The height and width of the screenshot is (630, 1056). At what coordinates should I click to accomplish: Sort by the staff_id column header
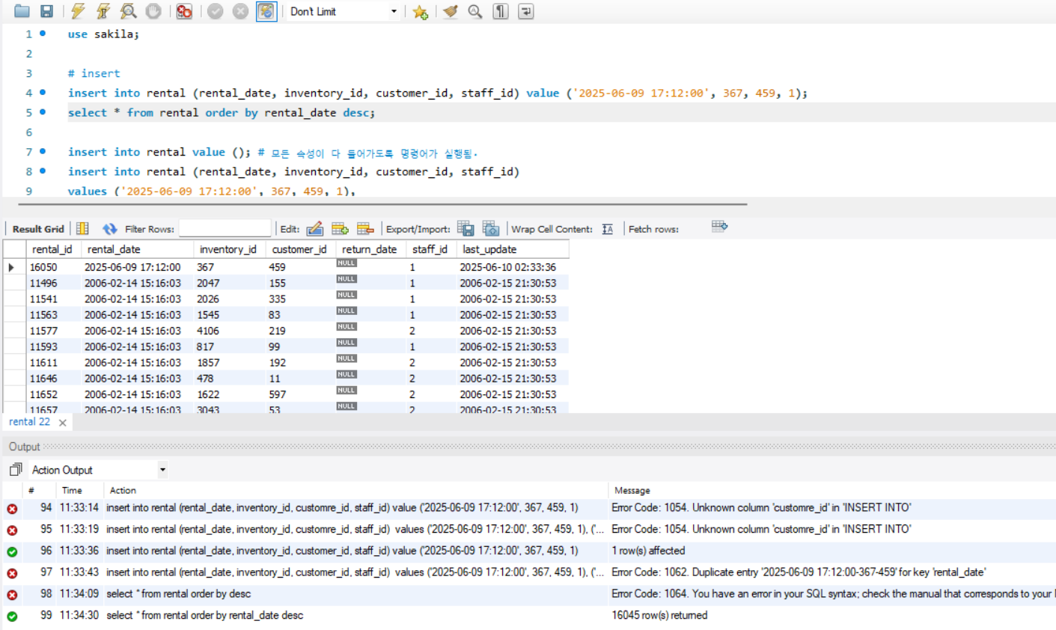pyautogui.click(x=430, y=249)
